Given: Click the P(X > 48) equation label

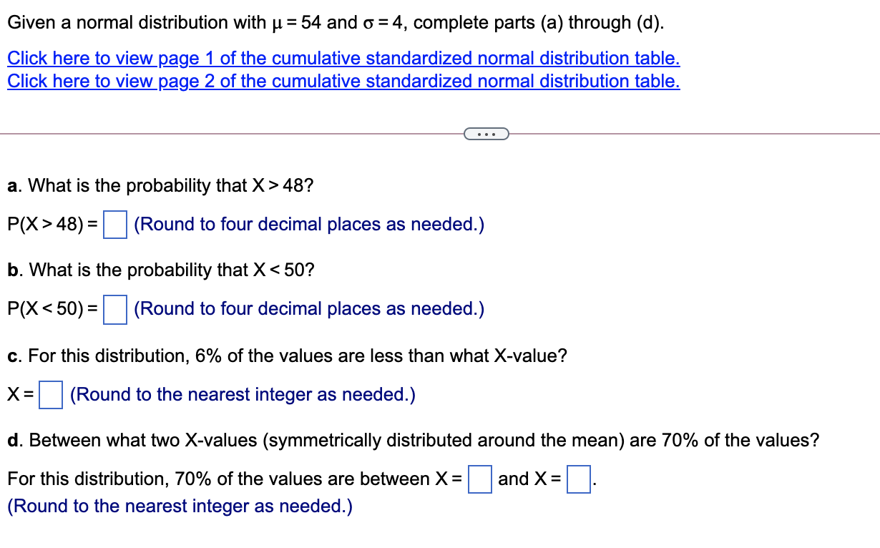Looking at the screenshot, I should click(52, 223).
